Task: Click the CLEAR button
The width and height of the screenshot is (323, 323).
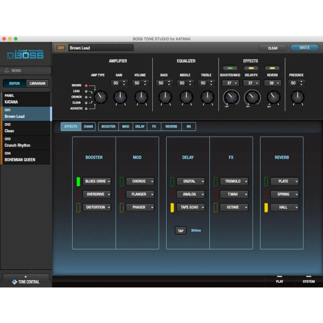Action: tap(273, 48)
